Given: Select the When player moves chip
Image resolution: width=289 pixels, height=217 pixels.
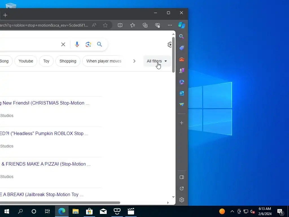Looking at the screenshot, I should pyautogui.click(x=104, y=61).
